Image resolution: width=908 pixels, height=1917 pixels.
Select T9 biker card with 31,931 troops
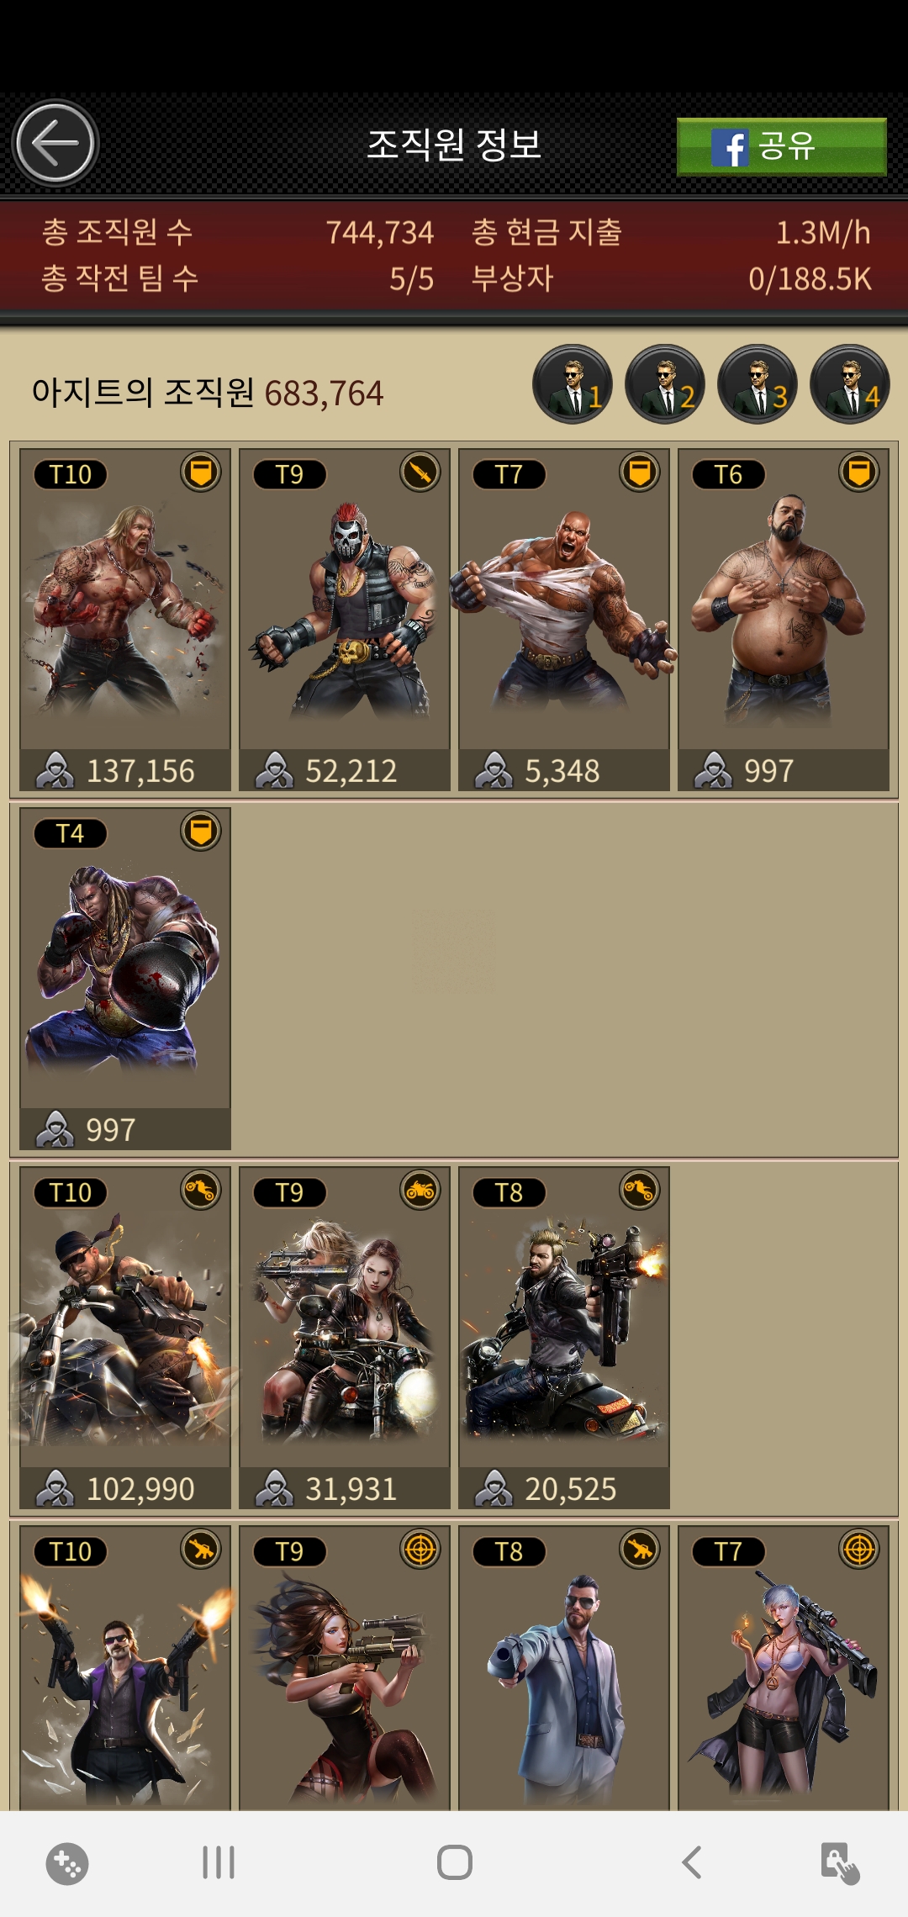(345, 1338)
